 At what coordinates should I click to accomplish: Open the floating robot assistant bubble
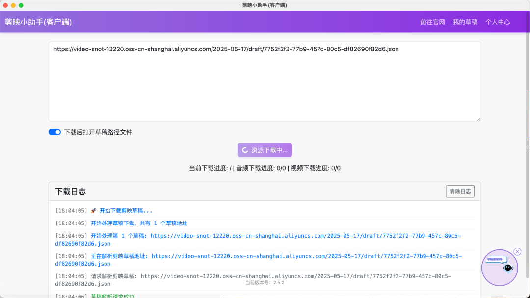[x=500, y=268]
